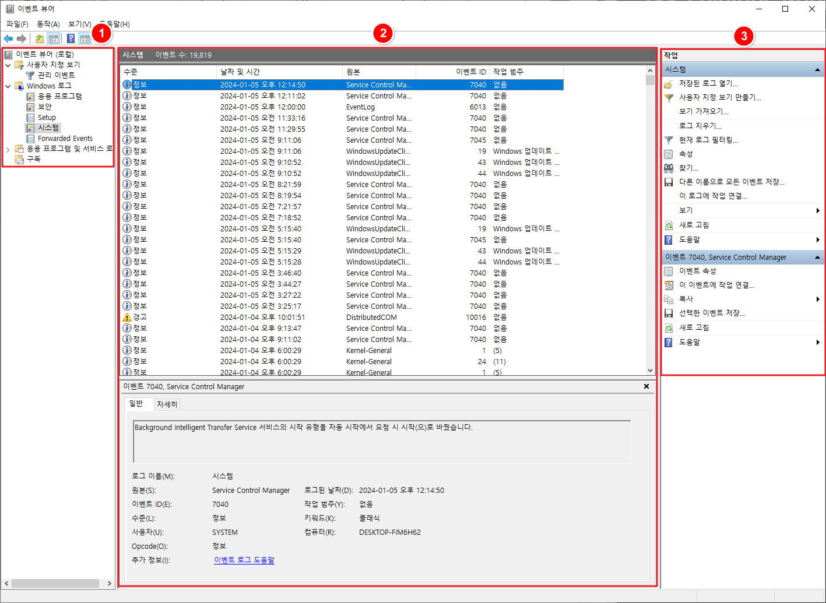This screenshot has height=603, width=826.
Task: Sort events by the 날짜 및 시간 column header
Action: point(279,72)
